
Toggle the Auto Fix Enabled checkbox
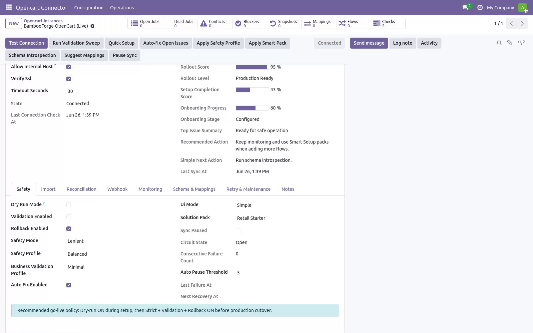pyautogui.click(x=69, y=285)
